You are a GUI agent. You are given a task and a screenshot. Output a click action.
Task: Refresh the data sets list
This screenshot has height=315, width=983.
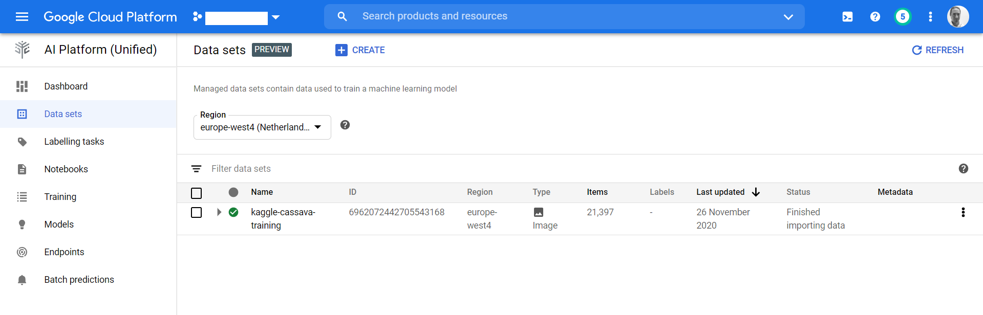[937, 50]
